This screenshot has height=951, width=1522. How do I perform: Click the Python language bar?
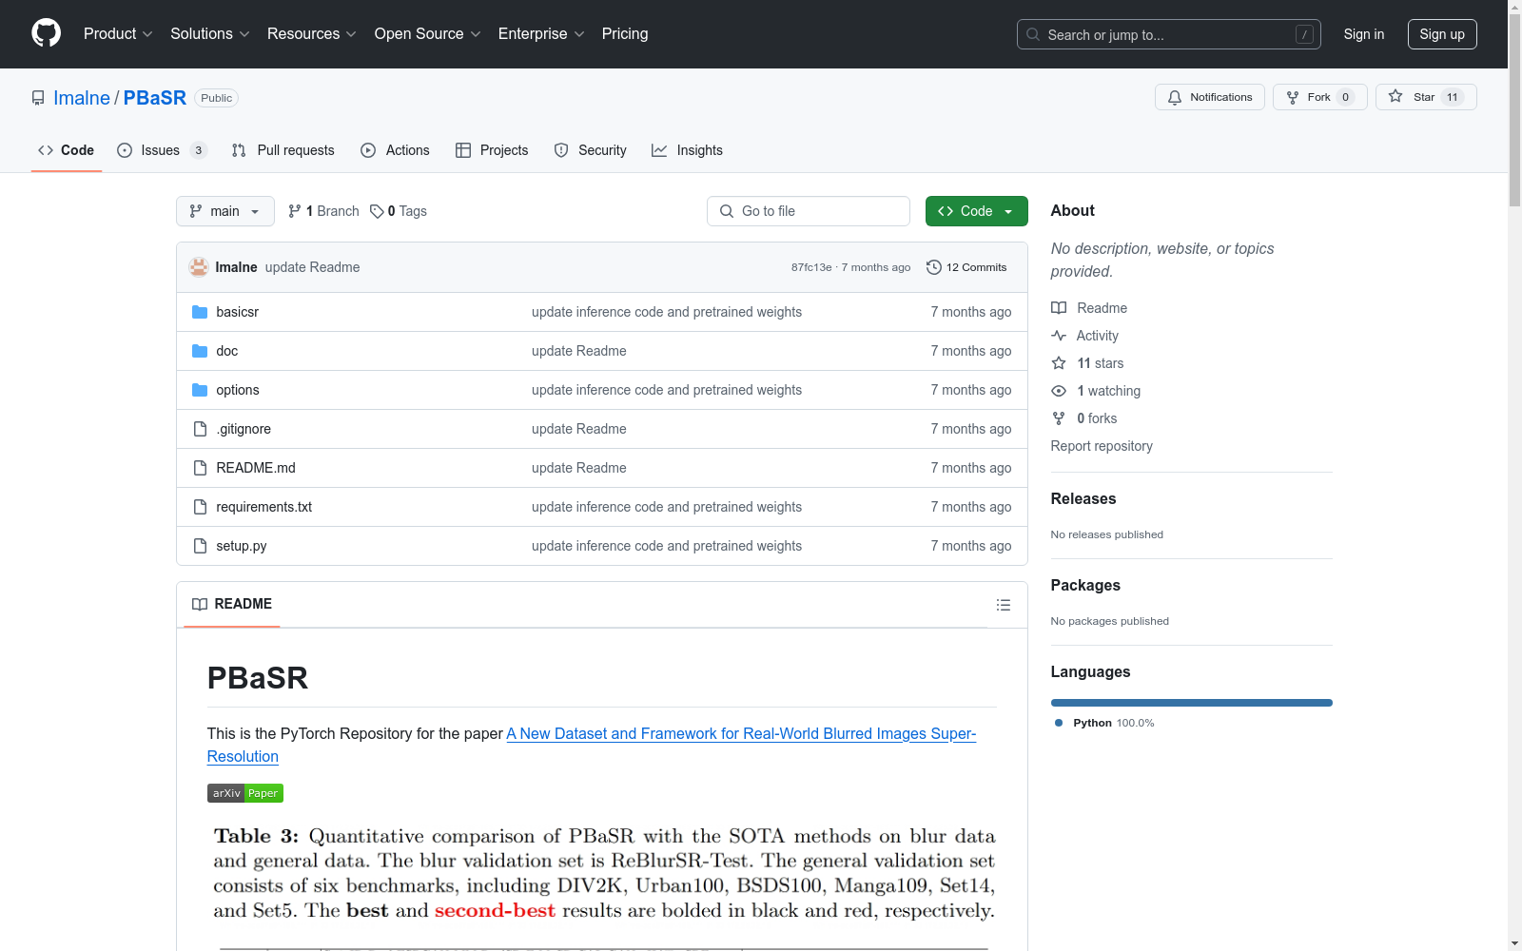point(1192,703)
